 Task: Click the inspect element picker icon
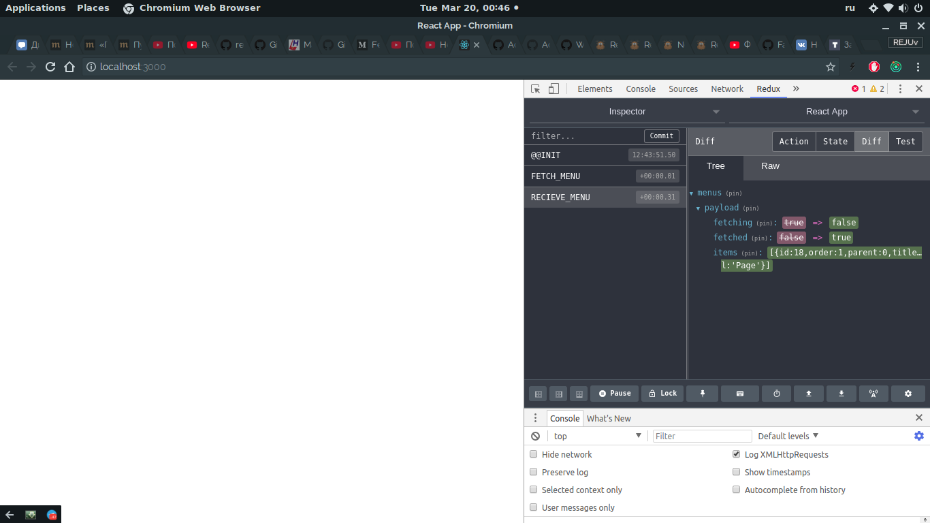tap(536, 89)
